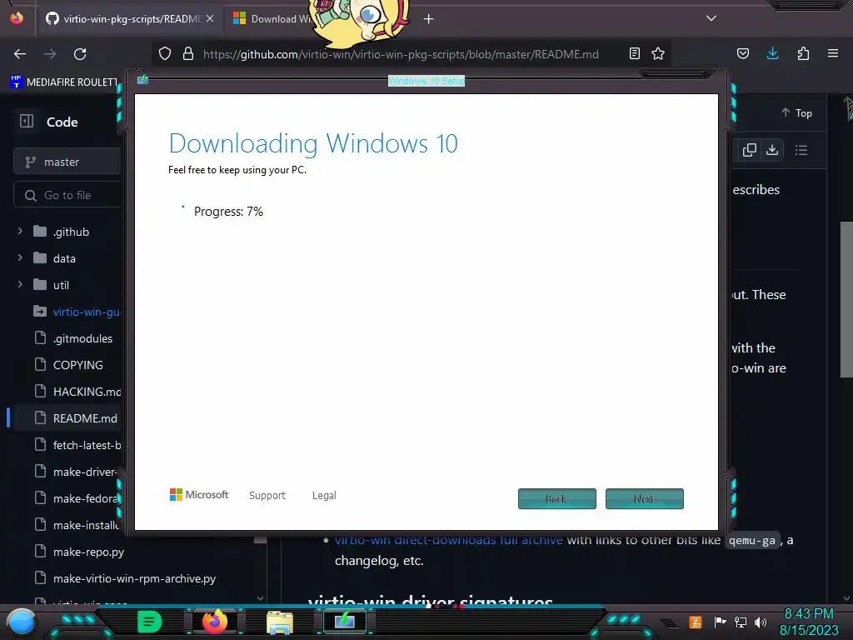Open make-repo.py in the file tree
853x640 pixels.
(88, 552)
